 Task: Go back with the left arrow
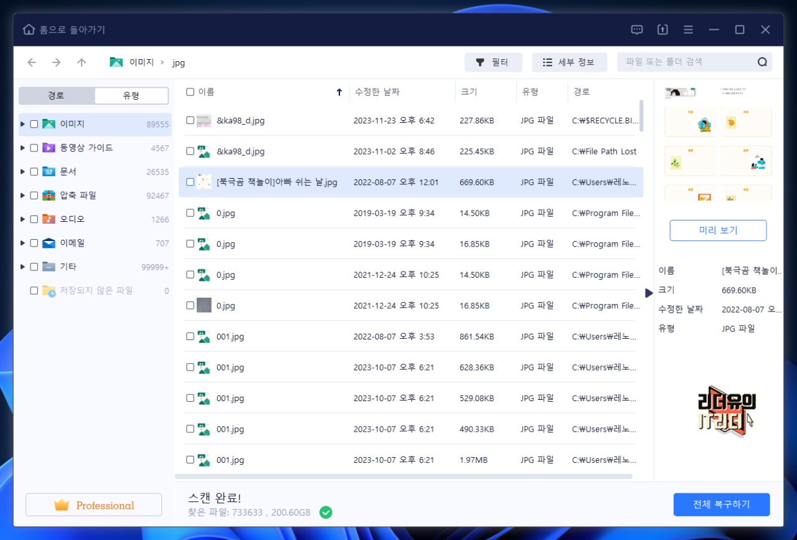[32, 62]
